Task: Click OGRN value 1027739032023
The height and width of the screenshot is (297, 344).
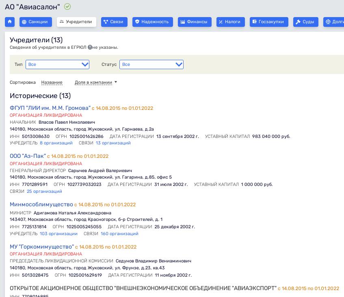Action: tap(84, 184)
